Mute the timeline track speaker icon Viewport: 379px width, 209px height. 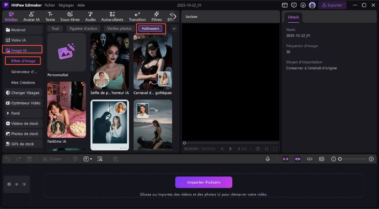click(24, 184)
